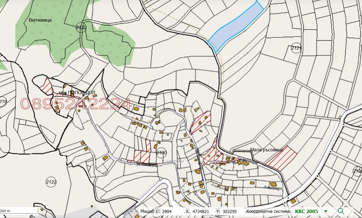Click the X coordinate field 4734821

click(201, 211)
